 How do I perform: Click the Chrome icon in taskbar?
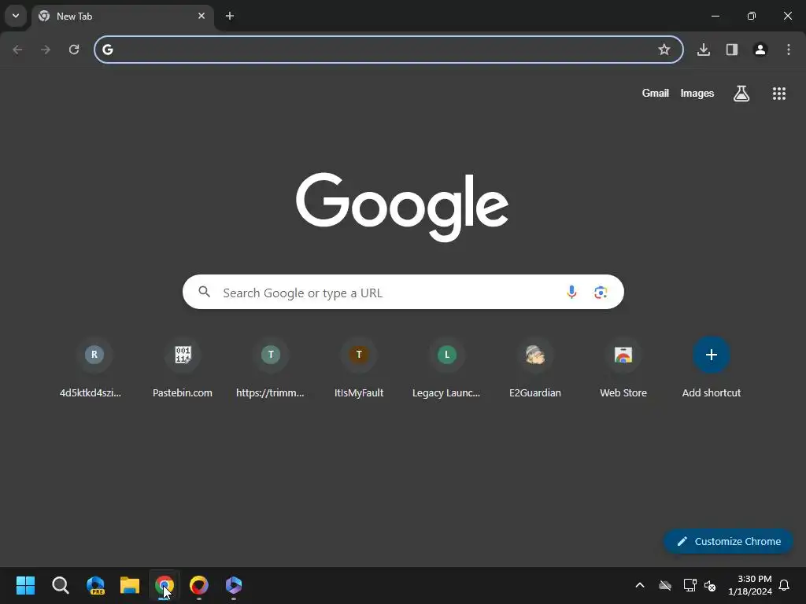165,585
